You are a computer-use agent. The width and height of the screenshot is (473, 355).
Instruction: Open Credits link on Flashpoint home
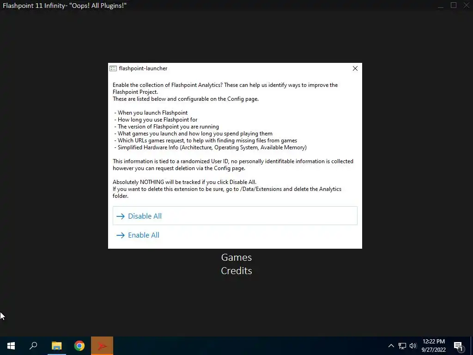[236, 271]
